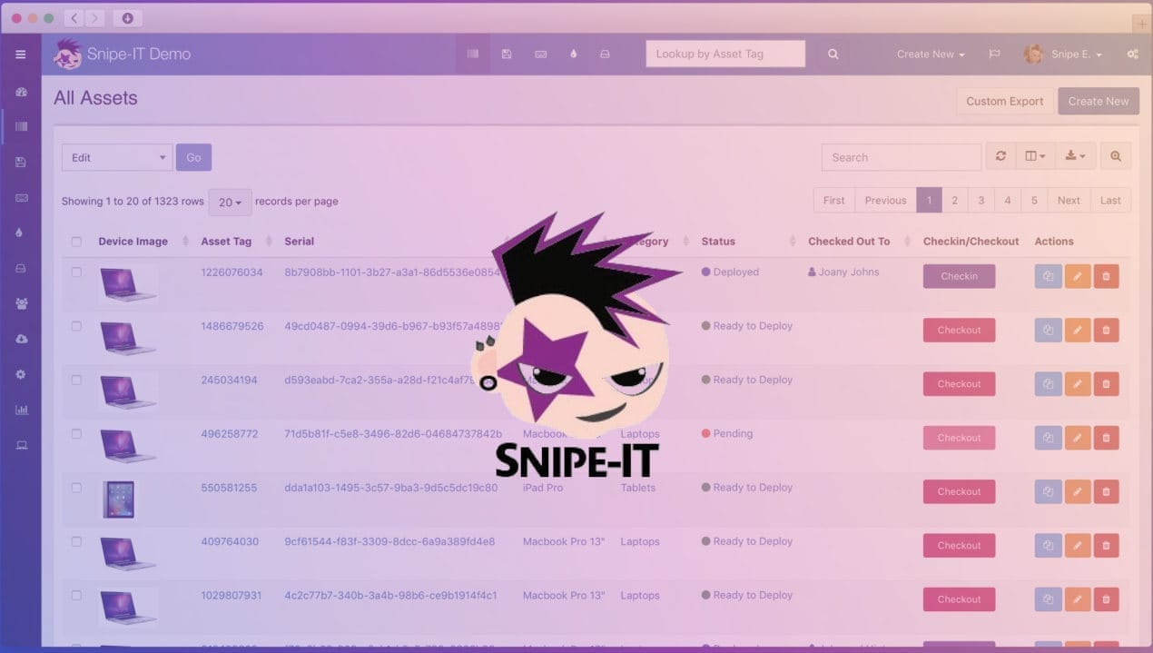Clone asset 1226076034 using its copy icon

pos(1048,275)
